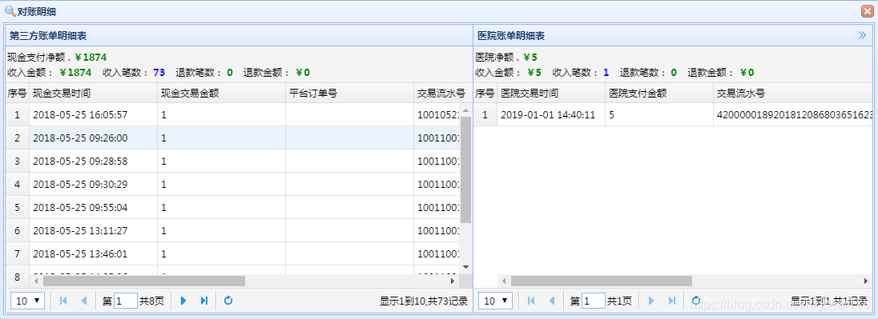
Task: Go to last page of third-party table
Action: pos(204,301)
